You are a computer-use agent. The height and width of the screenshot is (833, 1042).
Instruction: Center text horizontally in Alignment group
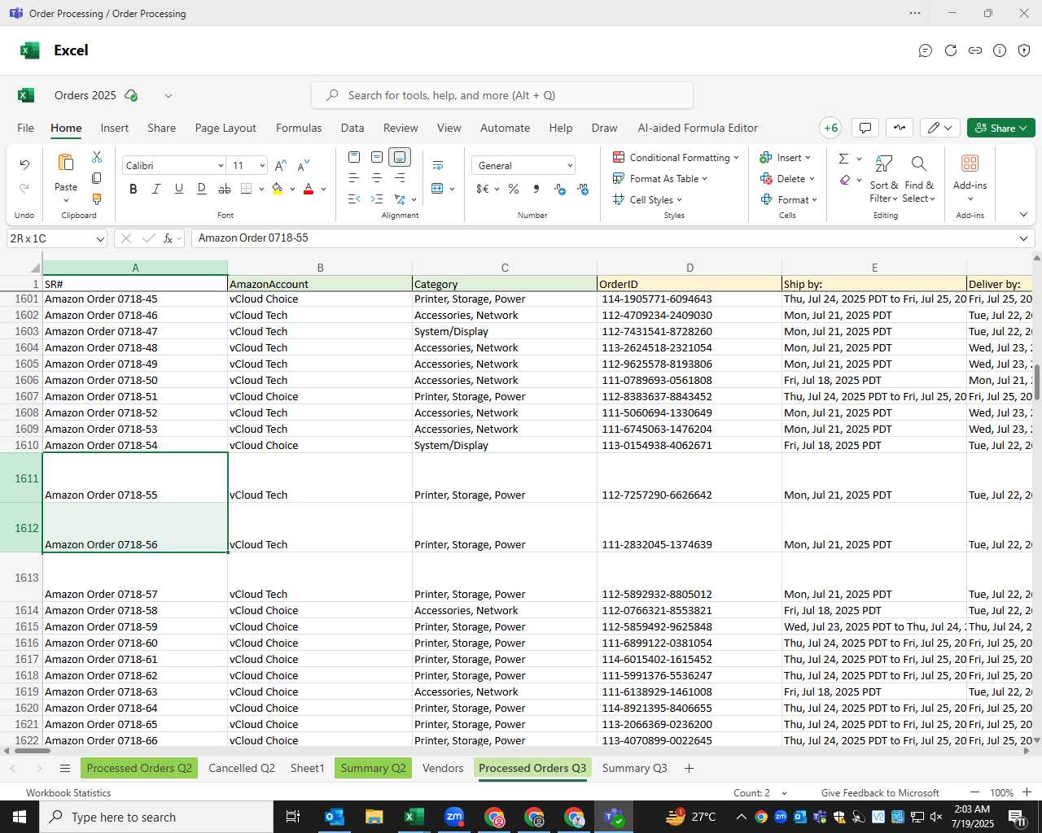[377, 177]
